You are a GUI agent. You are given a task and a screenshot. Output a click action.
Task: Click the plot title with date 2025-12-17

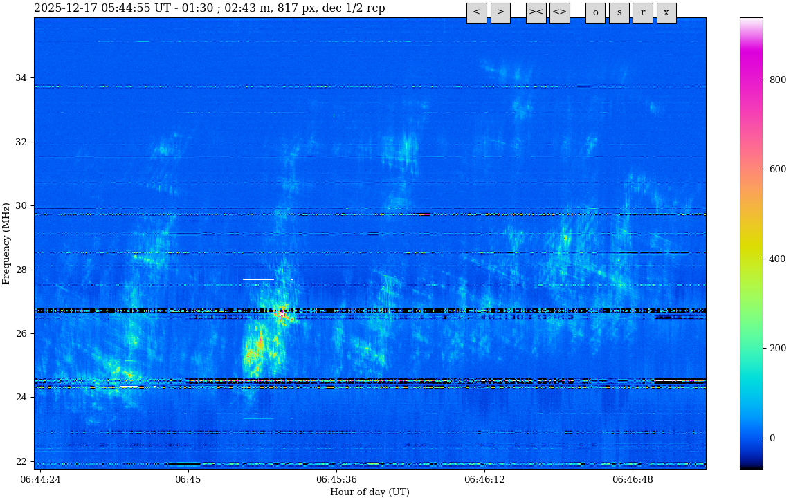pyautogui.click(x=209, y=8)
